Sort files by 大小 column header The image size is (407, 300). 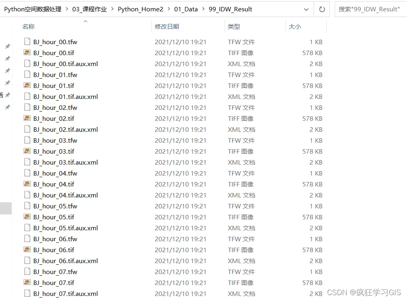click(x=294, y=26)
